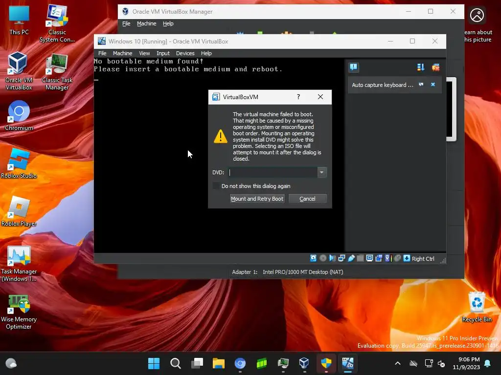Click the green memory app taskbar icon
This screenshot has width=501, height=375.
pyautogui.click(x=261, y=363)
